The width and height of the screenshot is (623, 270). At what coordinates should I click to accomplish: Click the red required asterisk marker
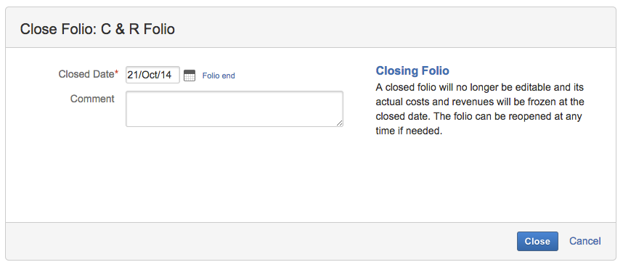point(116,74)
